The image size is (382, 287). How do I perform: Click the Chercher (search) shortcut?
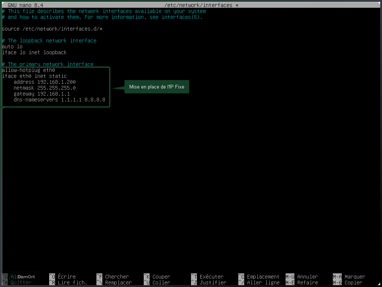click(116, 277)
